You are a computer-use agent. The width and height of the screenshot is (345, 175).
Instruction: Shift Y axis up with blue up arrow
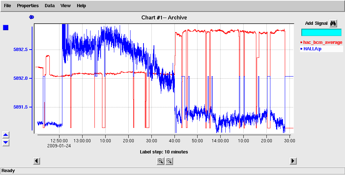coord(6,135)
